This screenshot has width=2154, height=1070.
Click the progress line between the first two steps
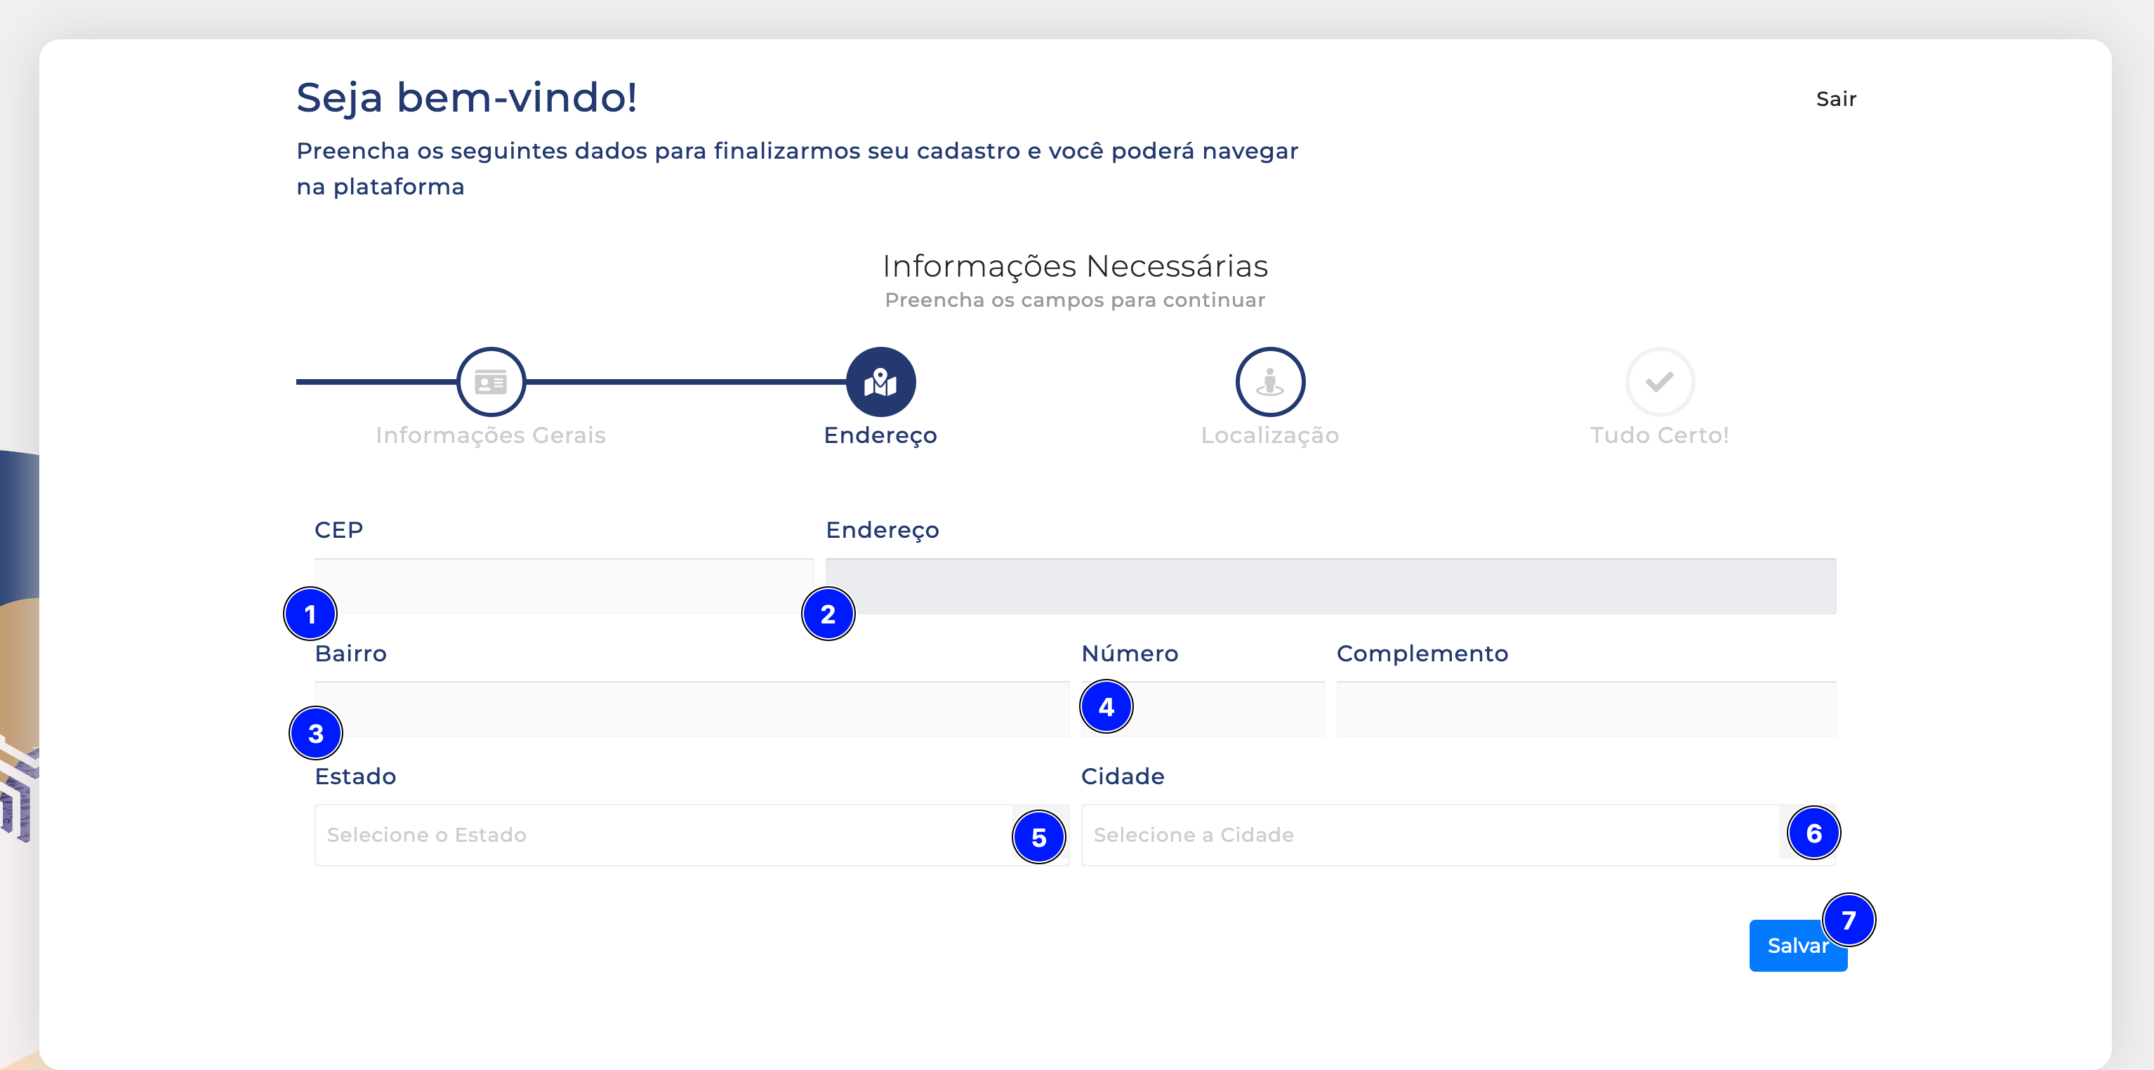click(686, 382)
